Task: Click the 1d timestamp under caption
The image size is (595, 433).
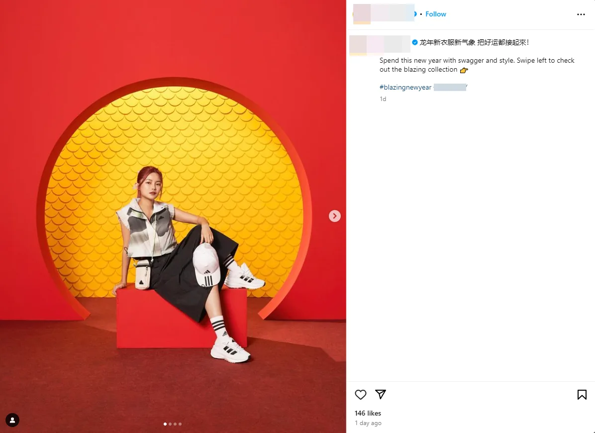Action: click(383, 99)
